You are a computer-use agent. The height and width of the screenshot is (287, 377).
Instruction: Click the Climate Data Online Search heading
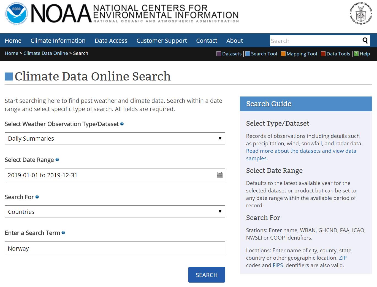click(93, 76)
